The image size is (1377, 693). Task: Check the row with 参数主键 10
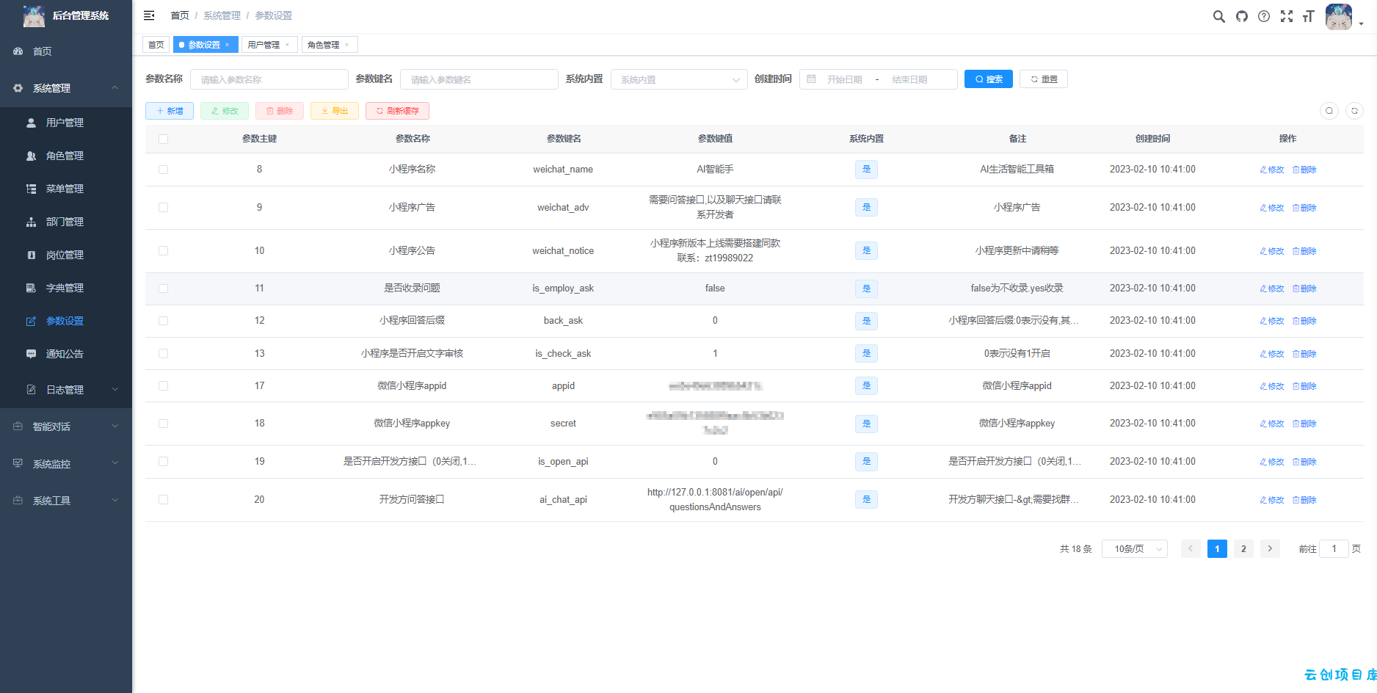163,251
